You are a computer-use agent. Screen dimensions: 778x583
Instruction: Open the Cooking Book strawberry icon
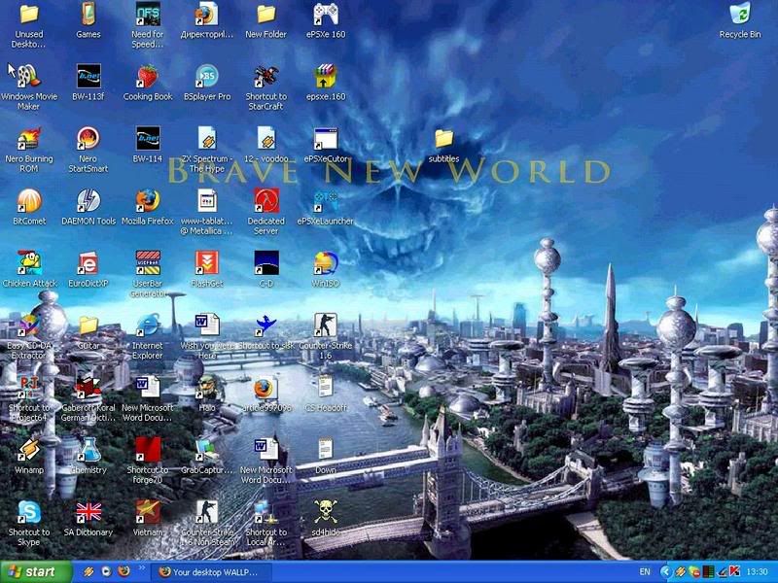pos(148,77)
